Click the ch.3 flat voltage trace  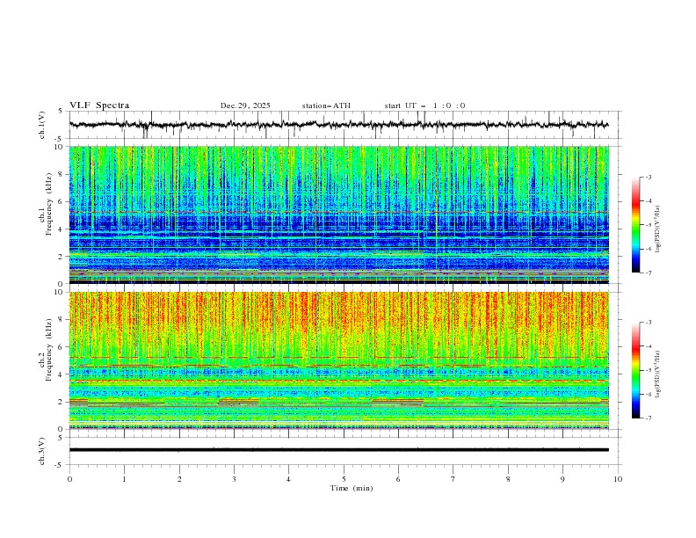click(x=338, y=450)
